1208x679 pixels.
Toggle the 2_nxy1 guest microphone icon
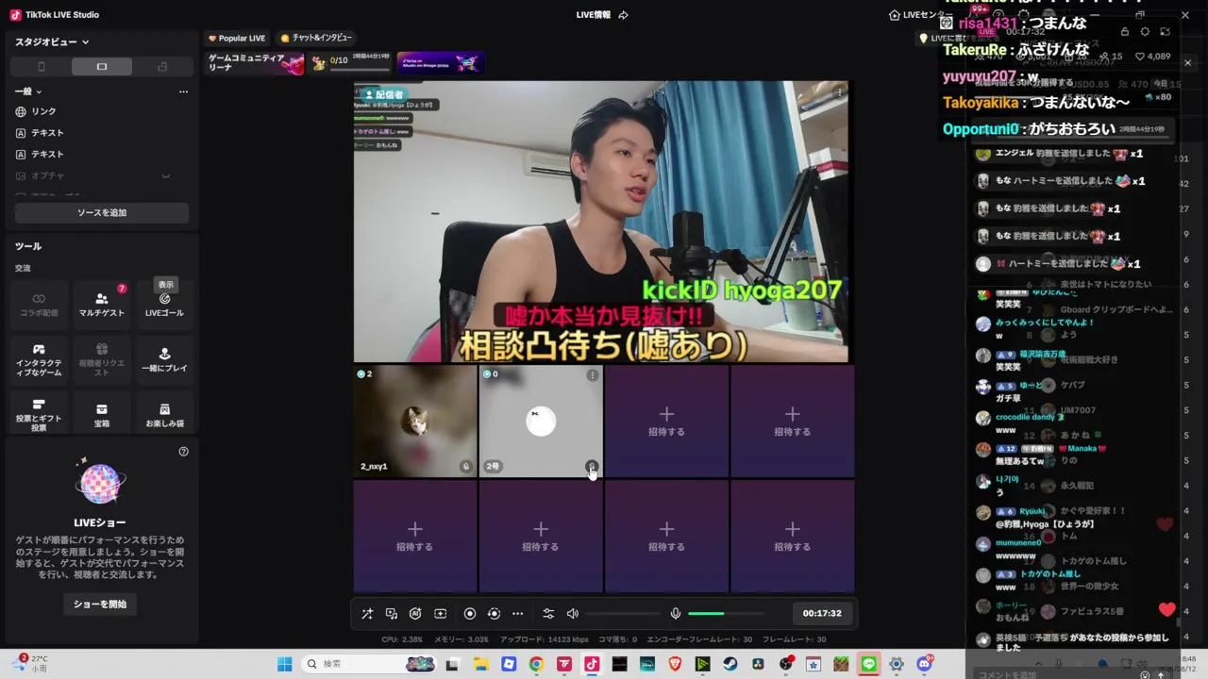[465, 466]
